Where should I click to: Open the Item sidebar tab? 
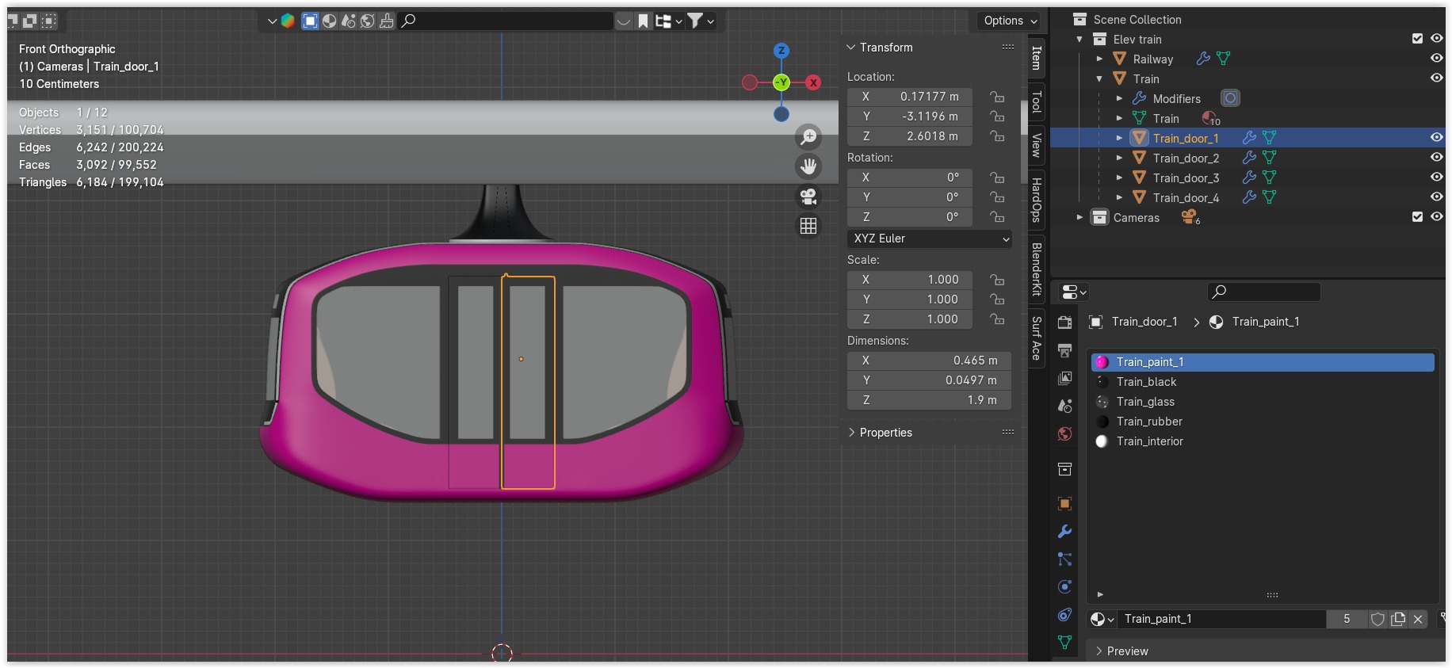[1036, 57]
